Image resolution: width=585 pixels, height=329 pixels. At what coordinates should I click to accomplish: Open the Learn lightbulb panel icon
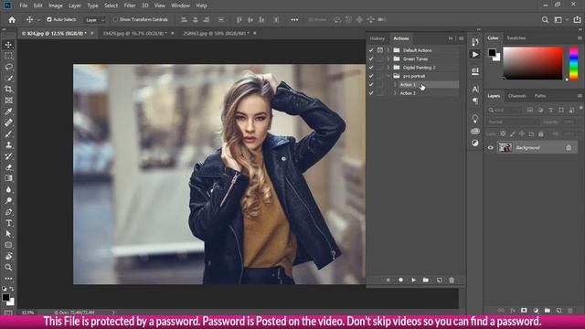pos(475,119)
